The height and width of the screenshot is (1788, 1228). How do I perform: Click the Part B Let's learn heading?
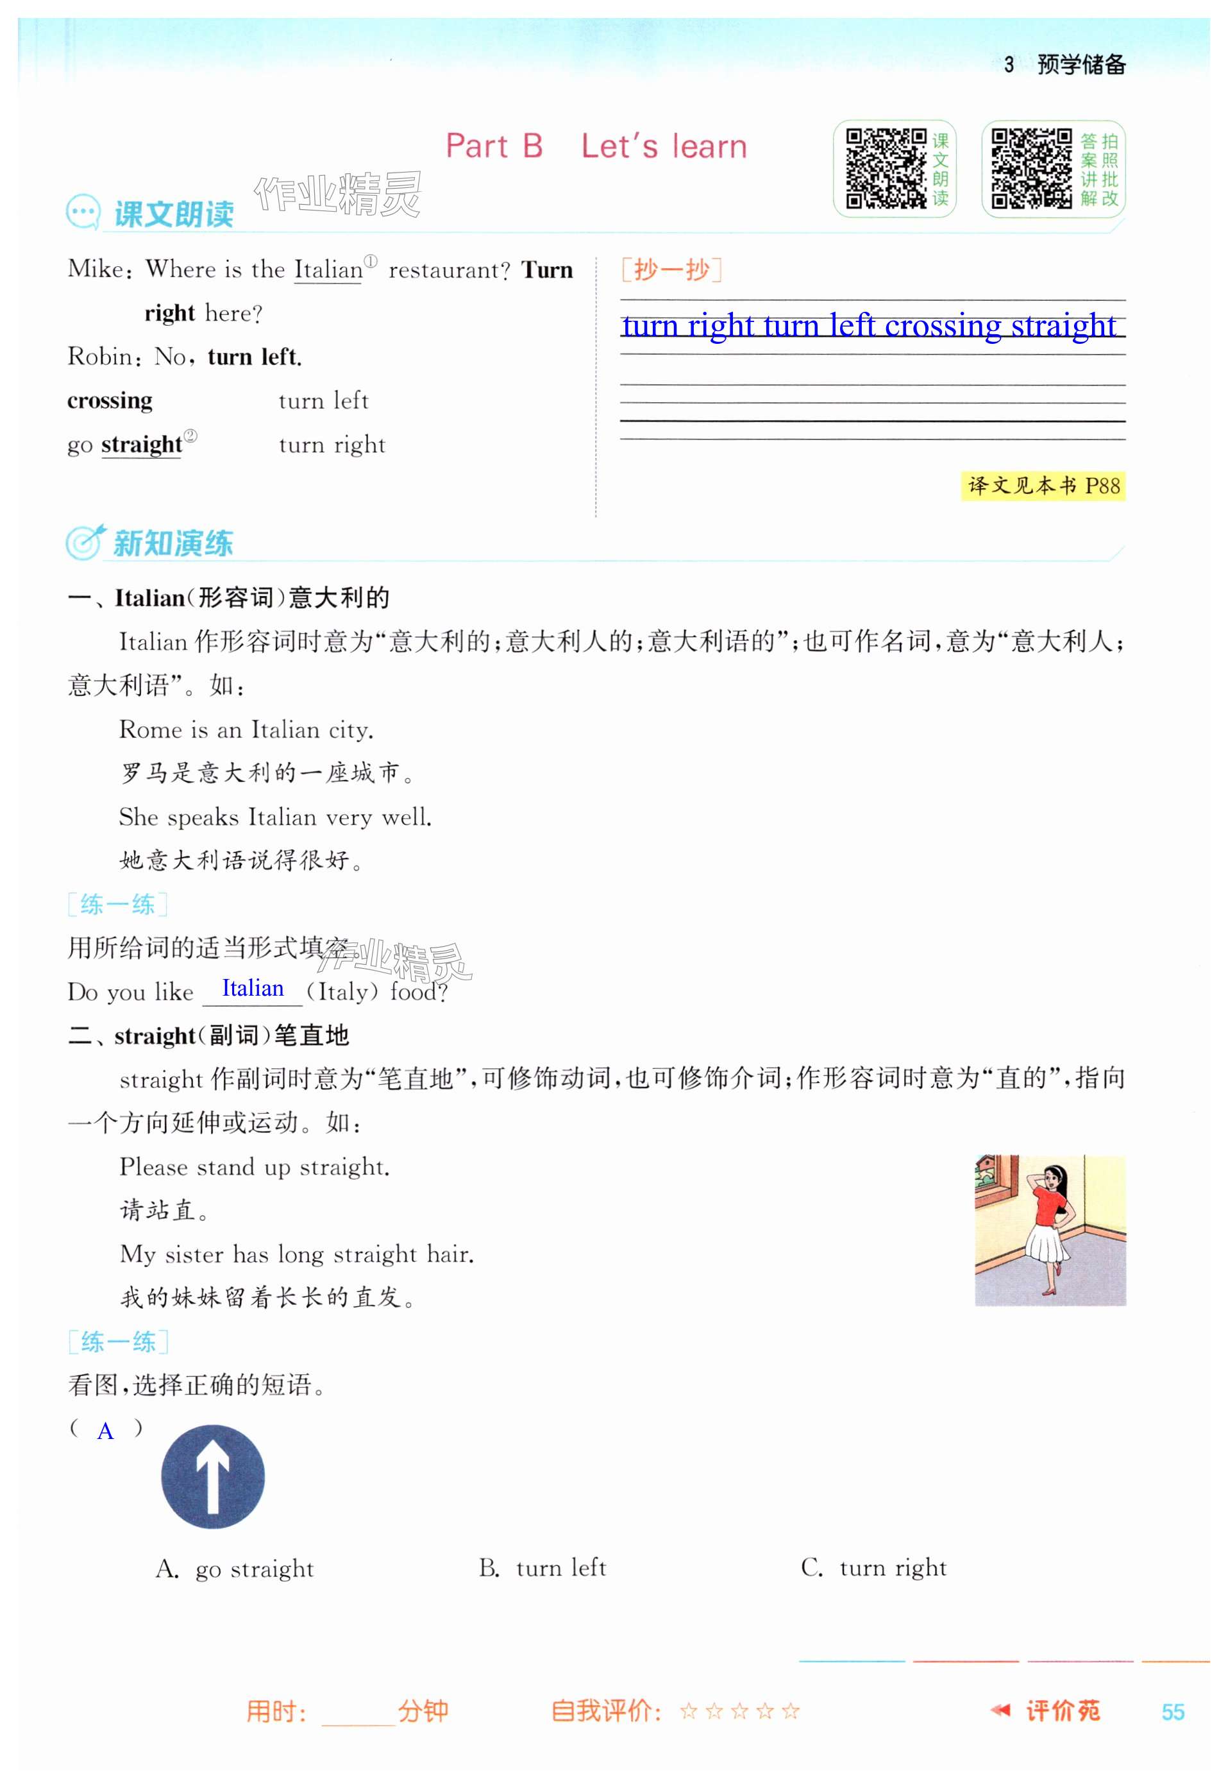pos(596,146)
